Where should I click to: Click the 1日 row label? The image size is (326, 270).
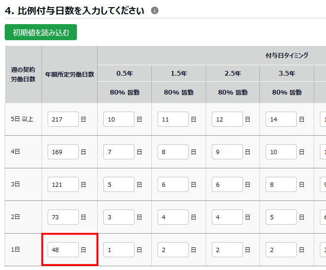(15, 249)
